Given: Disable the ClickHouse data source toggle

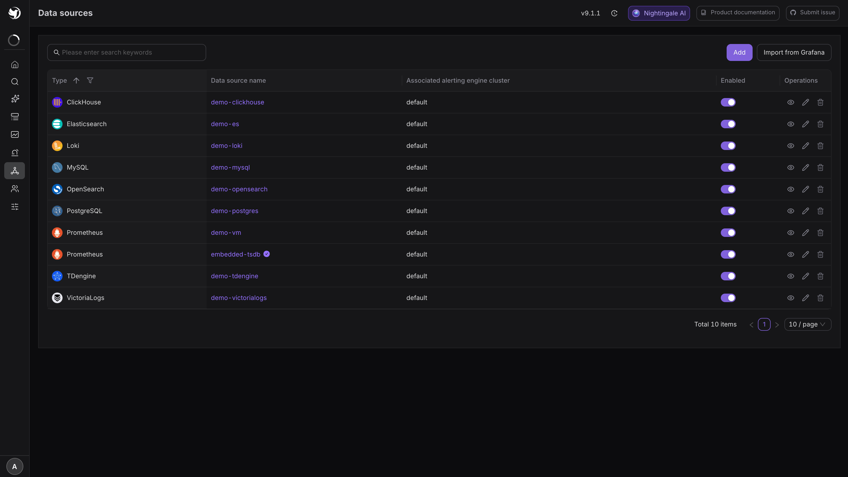Looking at the screenshot, I should point(728,102).
